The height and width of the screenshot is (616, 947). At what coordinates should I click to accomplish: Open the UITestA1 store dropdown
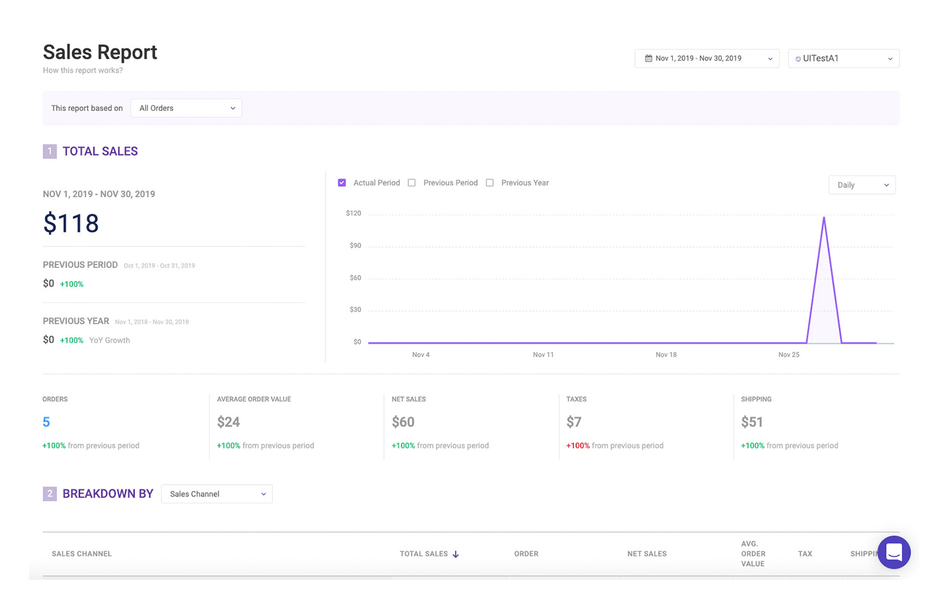(x=843, y=59)
